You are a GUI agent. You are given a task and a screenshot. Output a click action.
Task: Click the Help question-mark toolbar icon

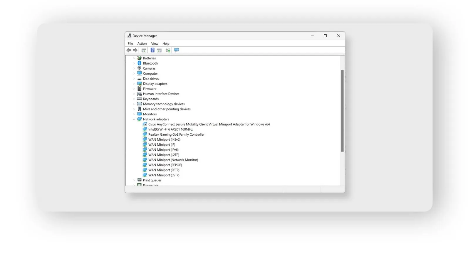(152, 50)
